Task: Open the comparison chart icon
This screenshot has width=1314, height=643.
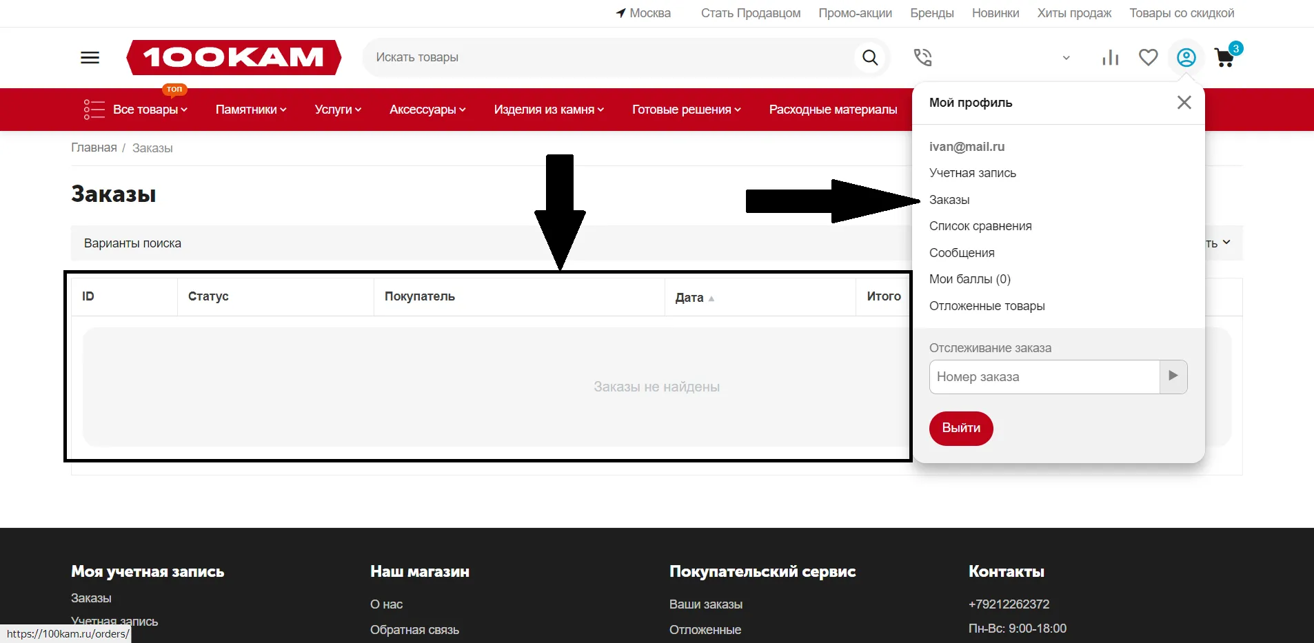Action: pos(1110,57)
